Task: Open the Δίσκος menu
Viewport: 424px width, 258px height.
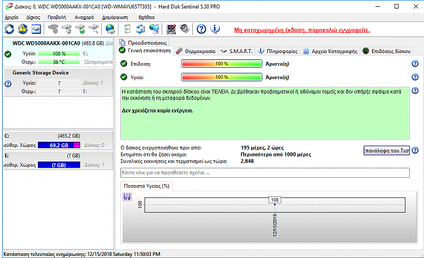Action: coord(33,18)
